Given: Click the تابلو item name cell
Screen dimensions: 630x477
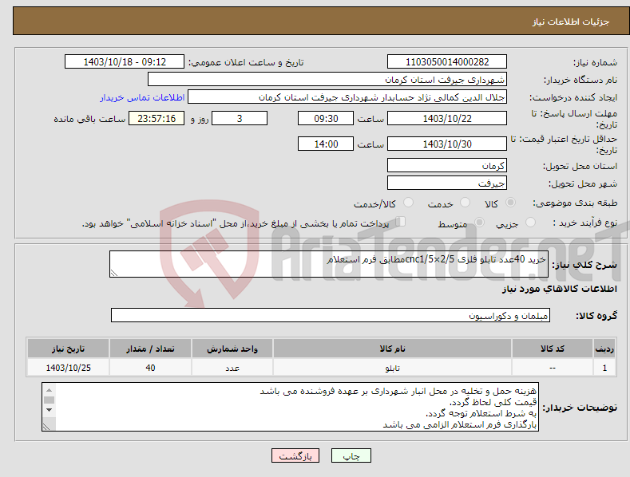Looking at the screenshot, I should click(392, 368).
